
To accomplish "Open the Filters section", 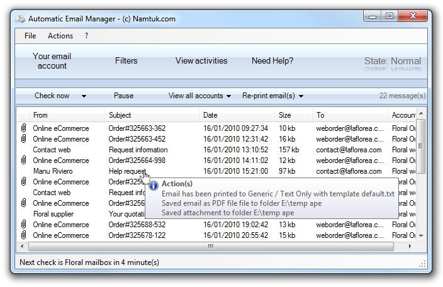I will 126,61.
